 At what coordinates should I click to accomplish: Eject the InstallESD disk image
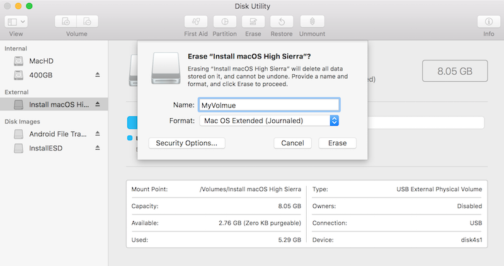[x=98, y=148]
